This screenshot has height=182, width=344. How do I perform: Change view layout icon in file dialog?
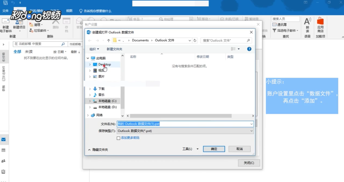(233, 49)
